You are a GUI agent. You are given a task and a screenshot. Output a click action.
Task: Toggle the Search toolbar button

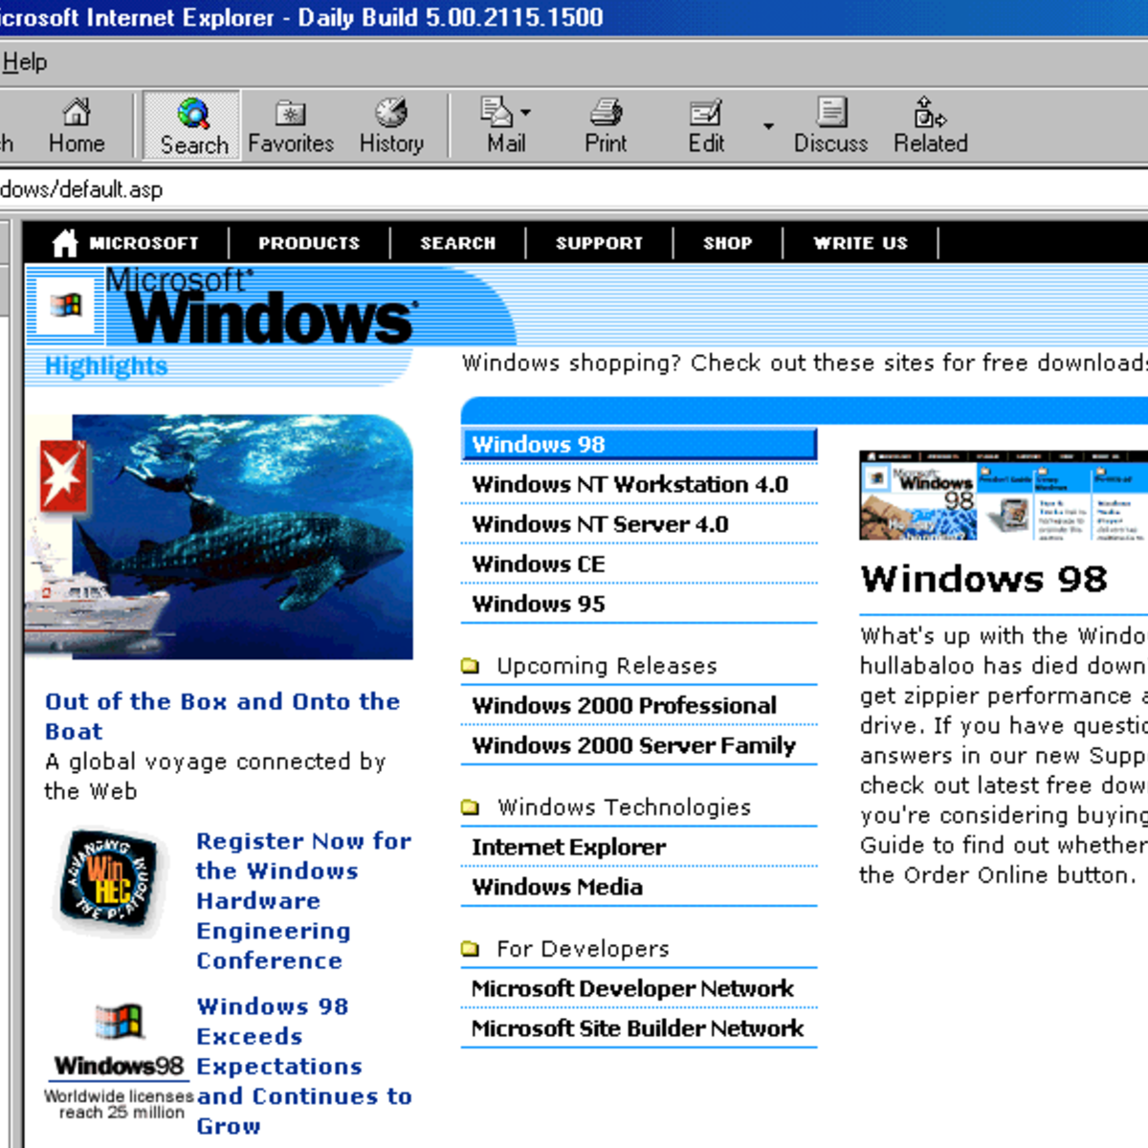click(193, 125)
